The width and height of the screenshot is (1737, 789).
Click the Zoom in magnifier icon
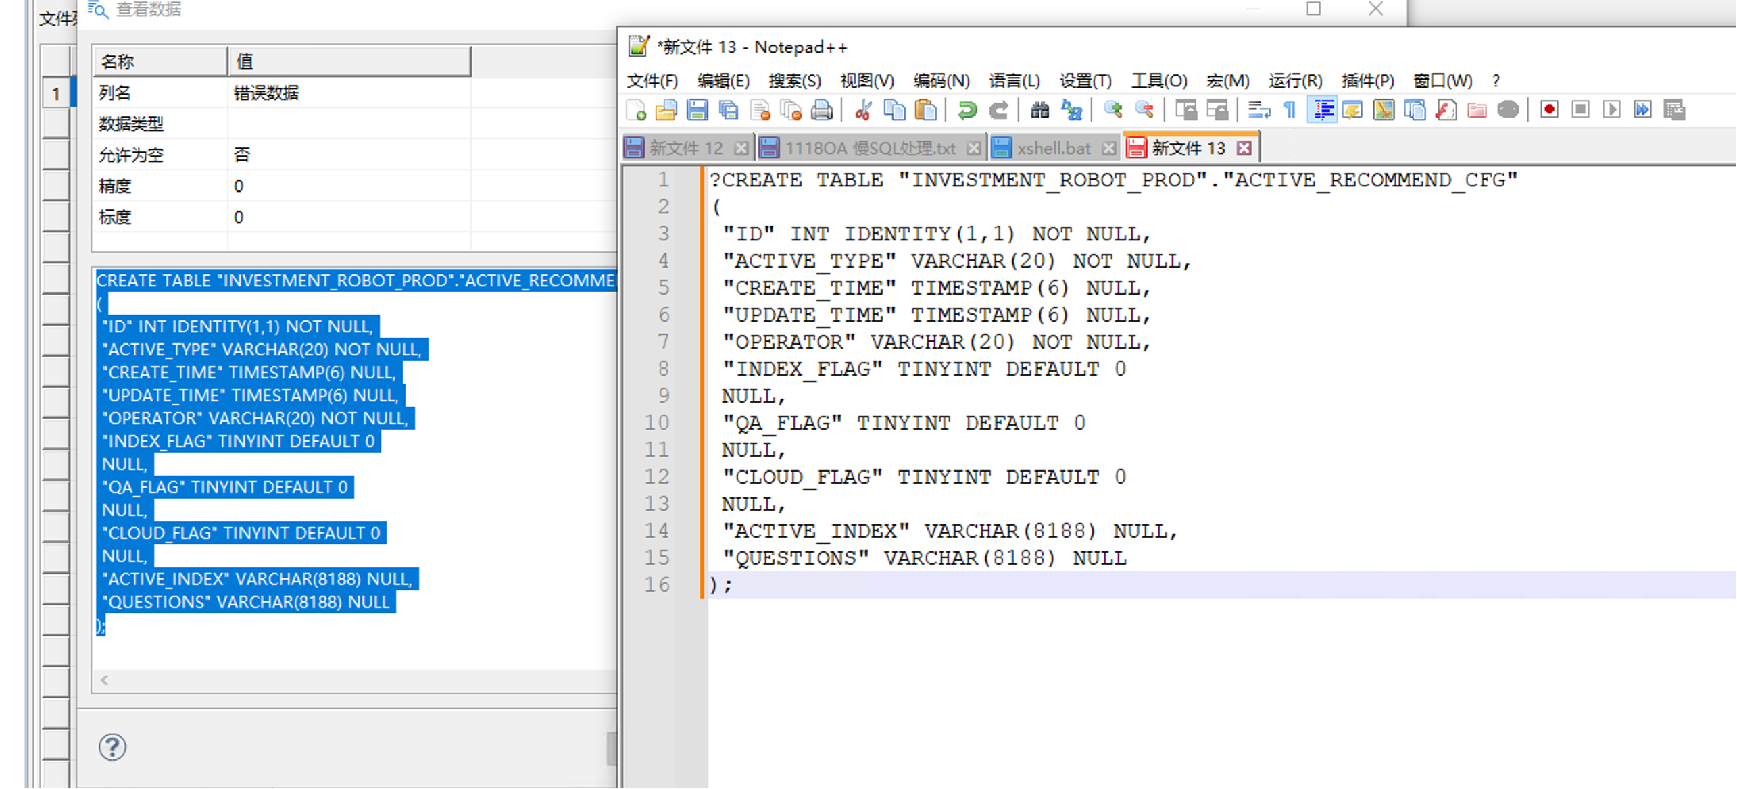[1113, 110]
